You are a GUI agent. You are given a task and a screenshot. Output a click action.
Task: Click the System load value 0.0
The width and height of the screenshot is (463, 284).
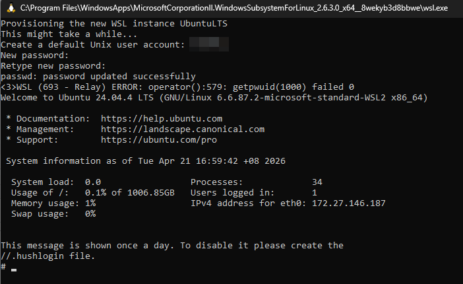[x=93, y=182]
